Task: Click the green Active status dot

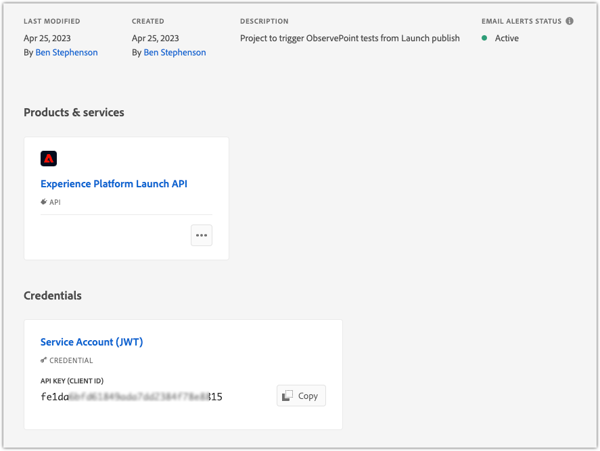Action: pyautogui.click(x=484, y=38)
